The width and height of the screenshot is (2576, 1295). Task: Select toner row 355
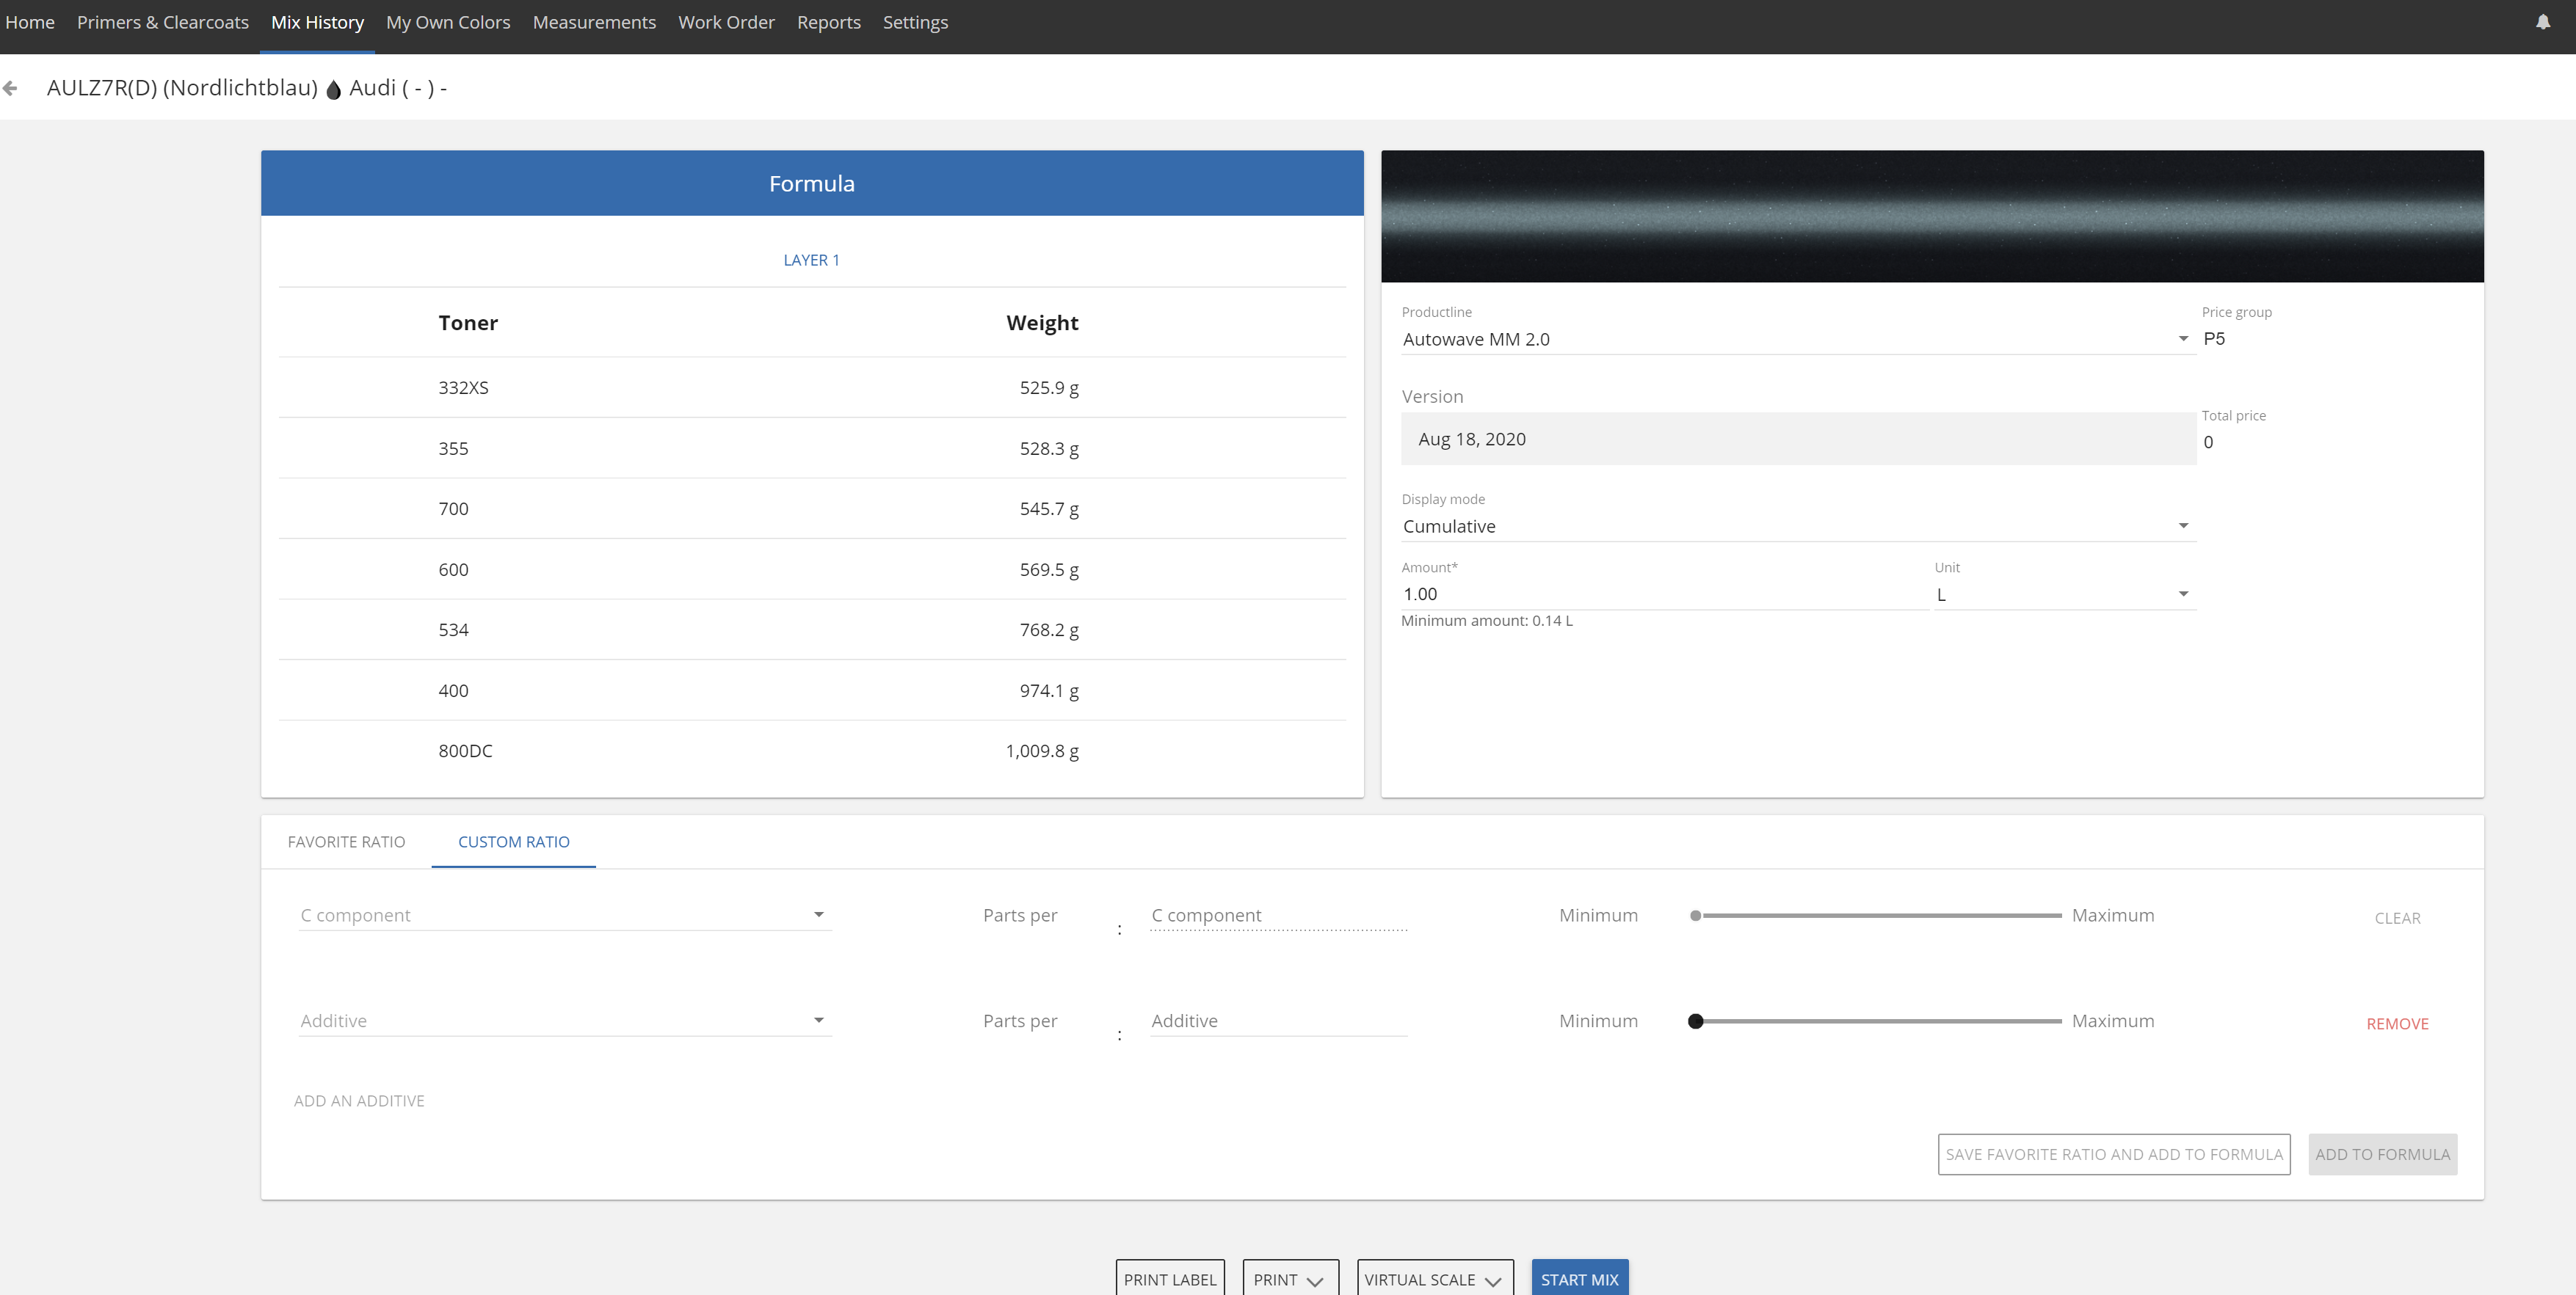(x=812, y=448)
